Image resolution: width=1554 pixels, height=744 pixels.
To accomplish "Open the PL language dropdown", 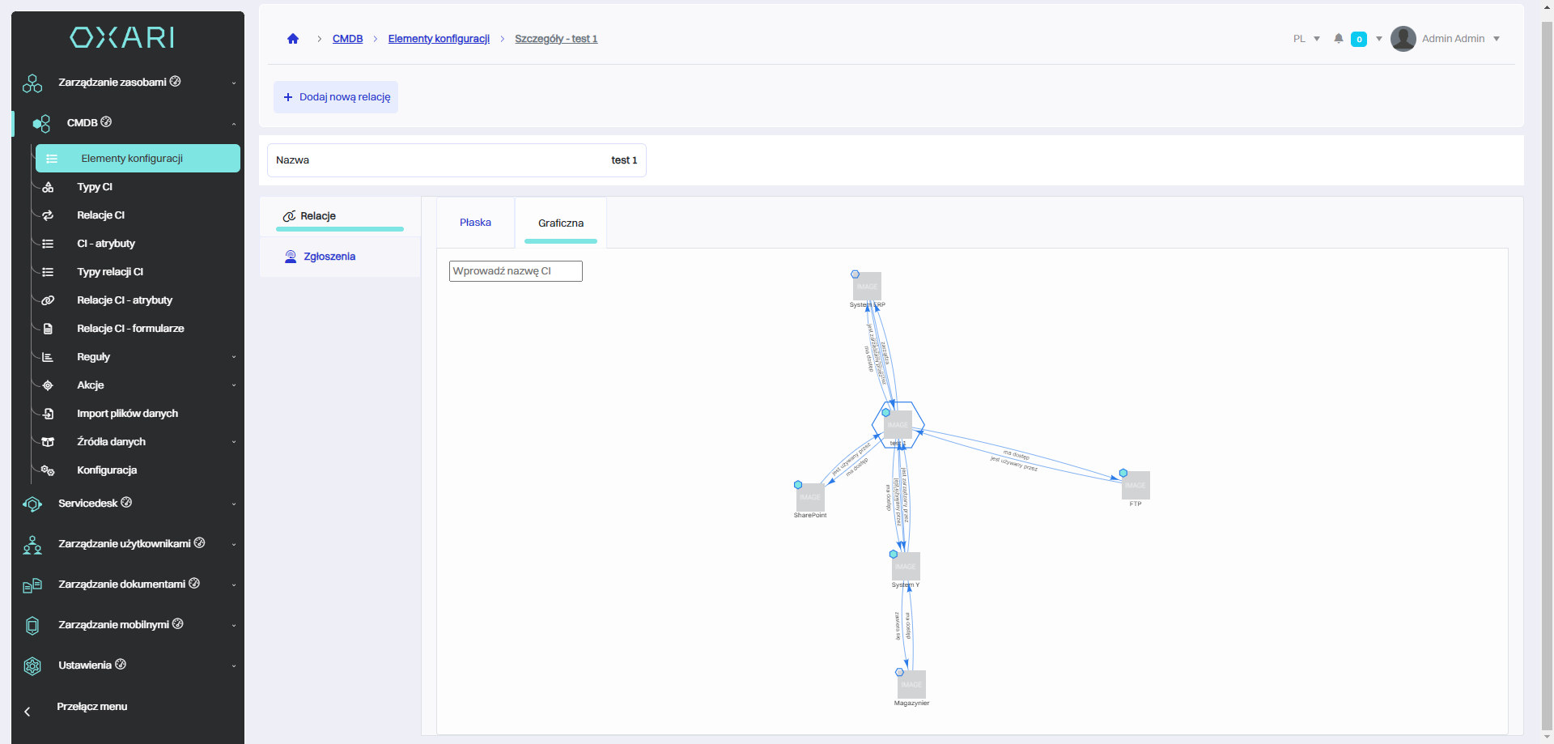I will 1306,39.
